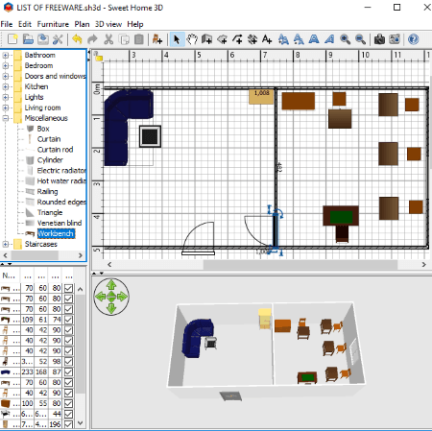Select Triangle in the catalog tree
This screenshot has height=431, width=432.
(x=50, y=212)
